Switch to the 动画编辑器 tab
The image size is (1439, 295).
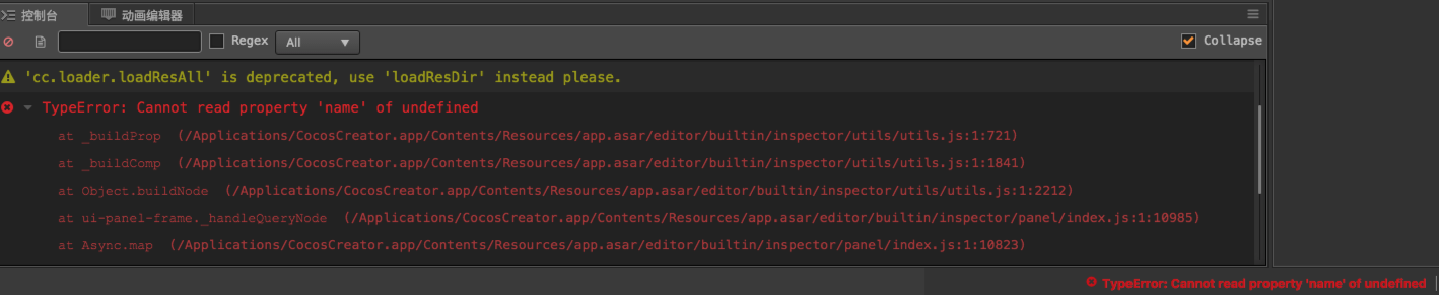(143, 15)
